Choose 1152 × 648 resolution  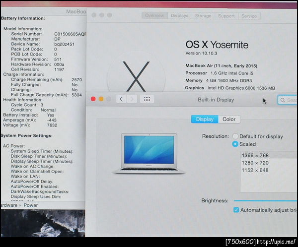click(x=269, y=170)
